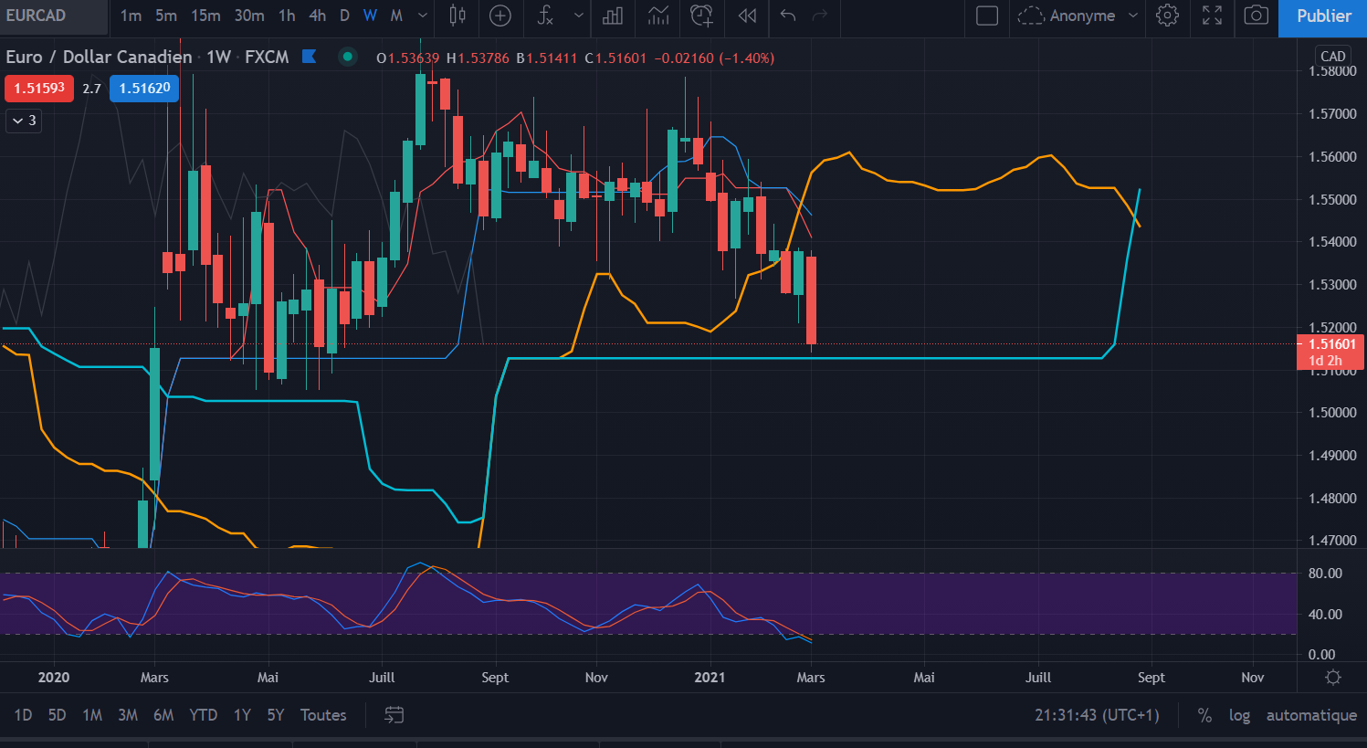
Task: Open timezone menu at 21:31:43 (UTC+1)
Action: 1097,715
